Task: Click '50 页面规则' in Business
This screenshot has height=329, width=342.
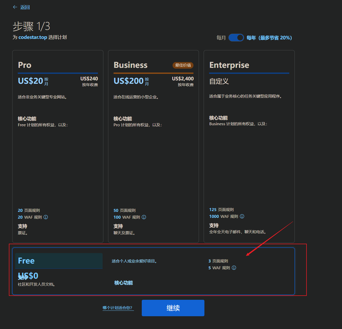Action: (125, 210)
